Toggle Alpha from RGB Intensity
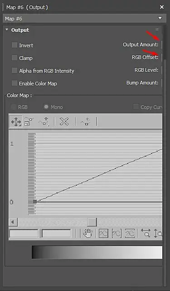The height and width of the screenshot is (291, 170). (15, 70)
